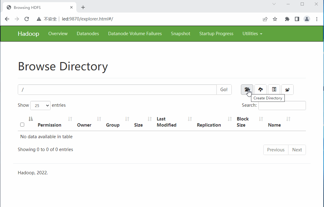The image size is (324, 207).
Task: Click the parent directory folder icon
Action: pos(287,90)
